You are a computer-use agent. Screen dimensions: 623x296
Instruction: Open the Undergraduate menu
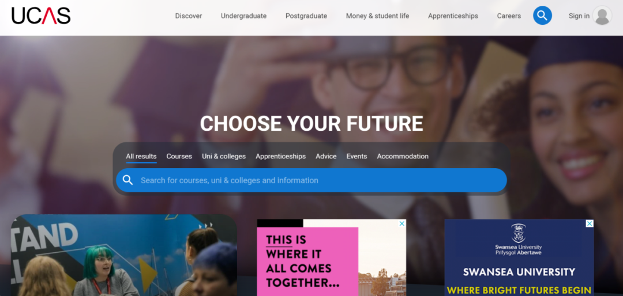click(243, 16)
